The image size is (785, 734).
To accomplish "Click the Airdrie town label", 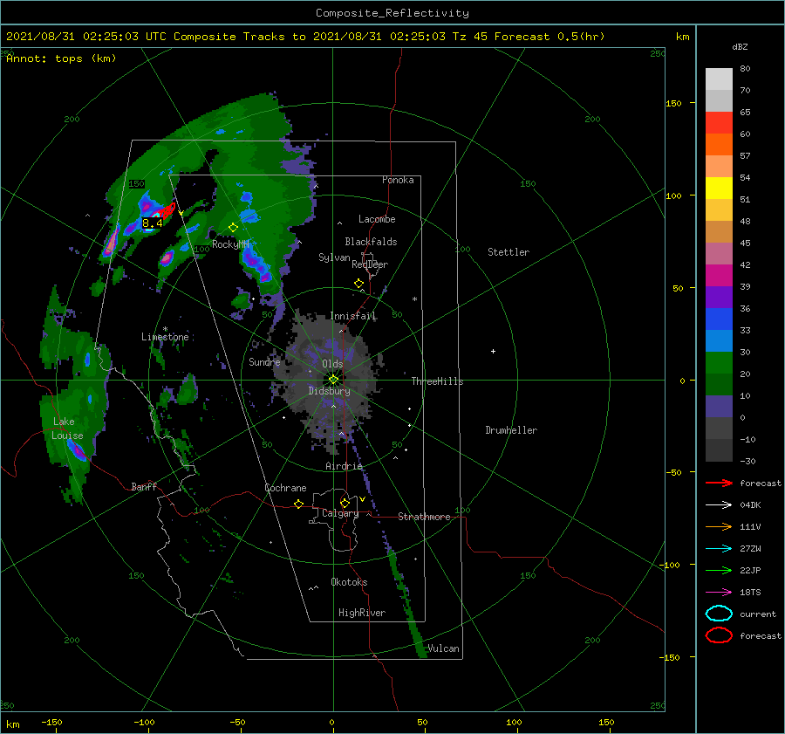I will pos(344,466).
